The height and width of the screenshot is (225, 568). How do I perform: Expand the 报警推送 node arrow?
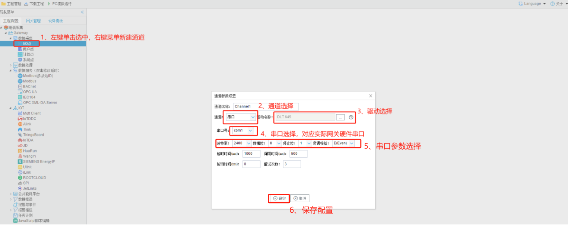11,210
